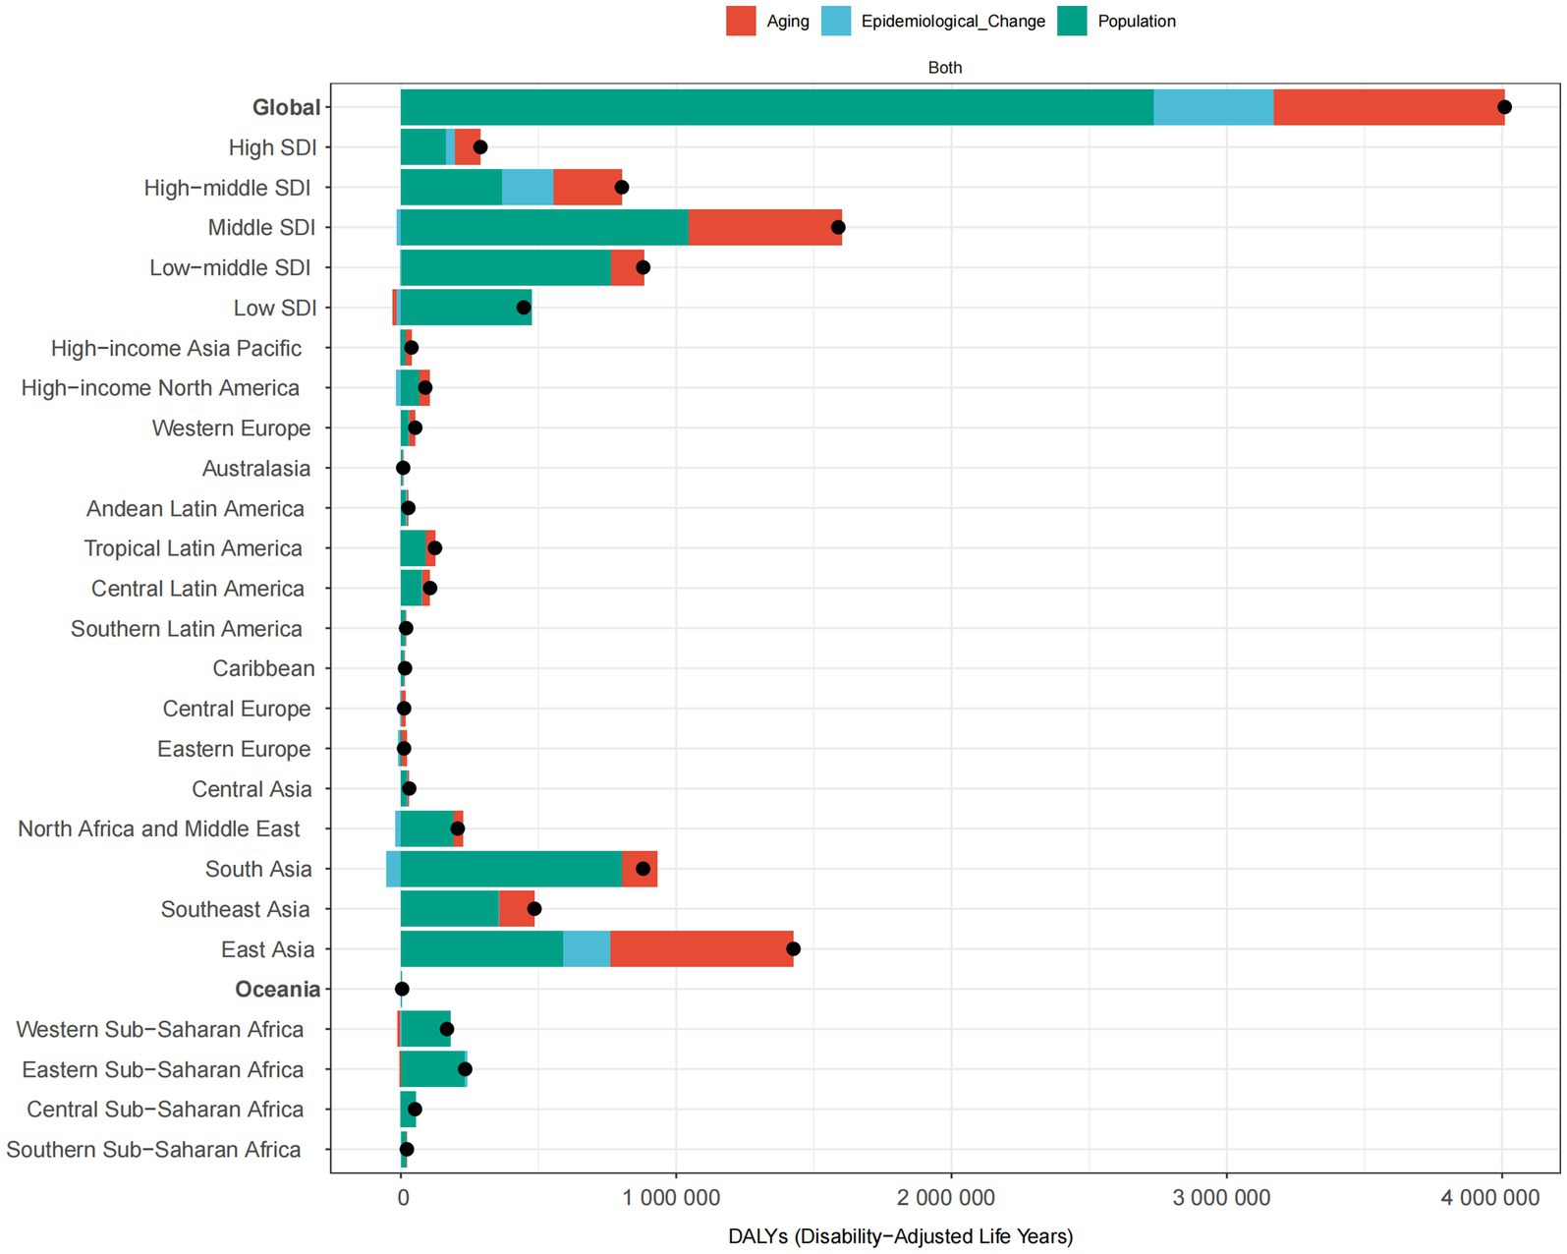Screen dimensions: 1567x1254
Task: Click the 'North Africa and Middle East' label
Action: tap(159, 829)
